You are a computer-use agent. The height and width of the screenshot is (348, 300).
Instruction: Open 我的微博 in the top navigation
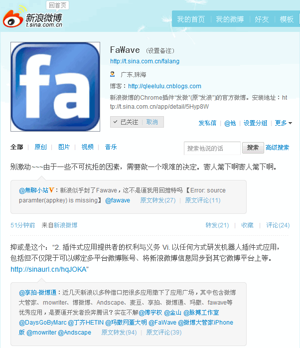230,19
